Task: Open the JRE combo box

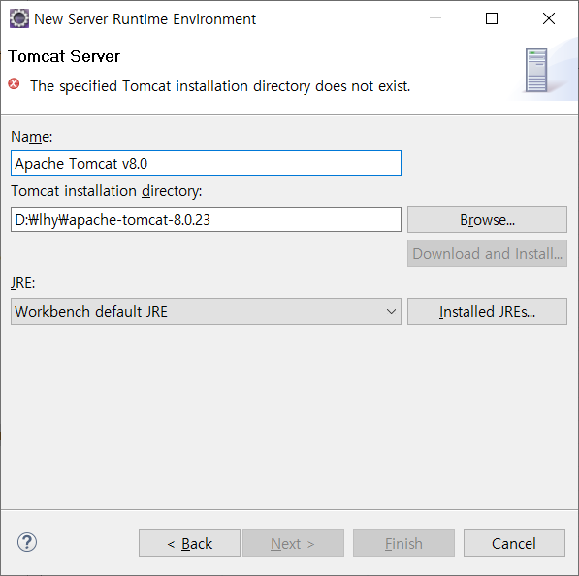Action: [x=206, y=311]
